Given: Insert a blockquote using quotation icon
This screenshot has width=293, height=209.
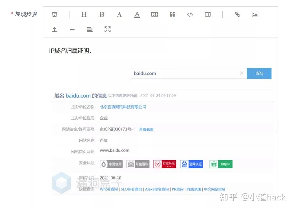Looking at the screenshot, I should pyautogui.click(x=172, y=14).
